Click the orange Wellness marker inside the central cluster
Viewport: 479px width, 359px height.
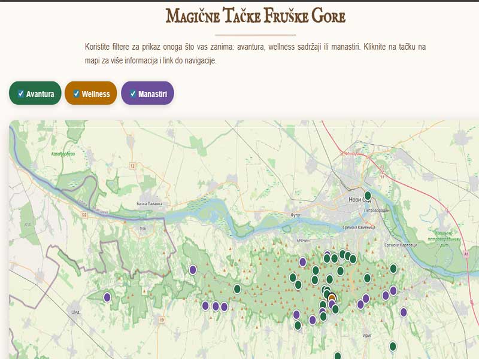(331, 297)
